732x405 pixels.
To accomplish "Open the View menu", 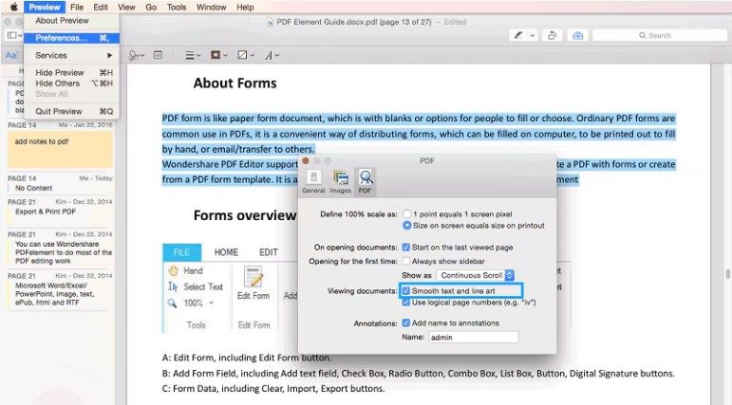I will click(x=126, y=7).
